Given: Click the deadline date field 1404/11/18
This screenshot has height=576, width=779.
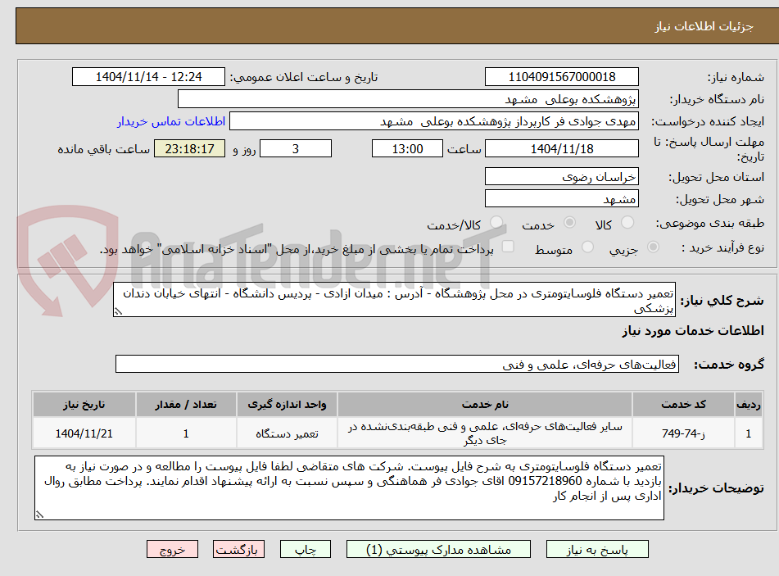Looking at the screenshot, I should click(561, 148).
